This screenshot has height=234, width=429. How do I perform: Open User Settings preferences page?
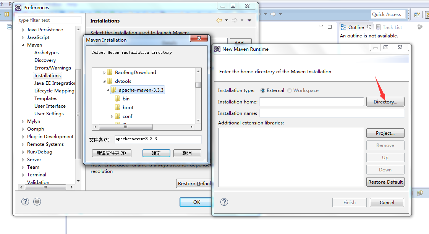tap(49, 113)
